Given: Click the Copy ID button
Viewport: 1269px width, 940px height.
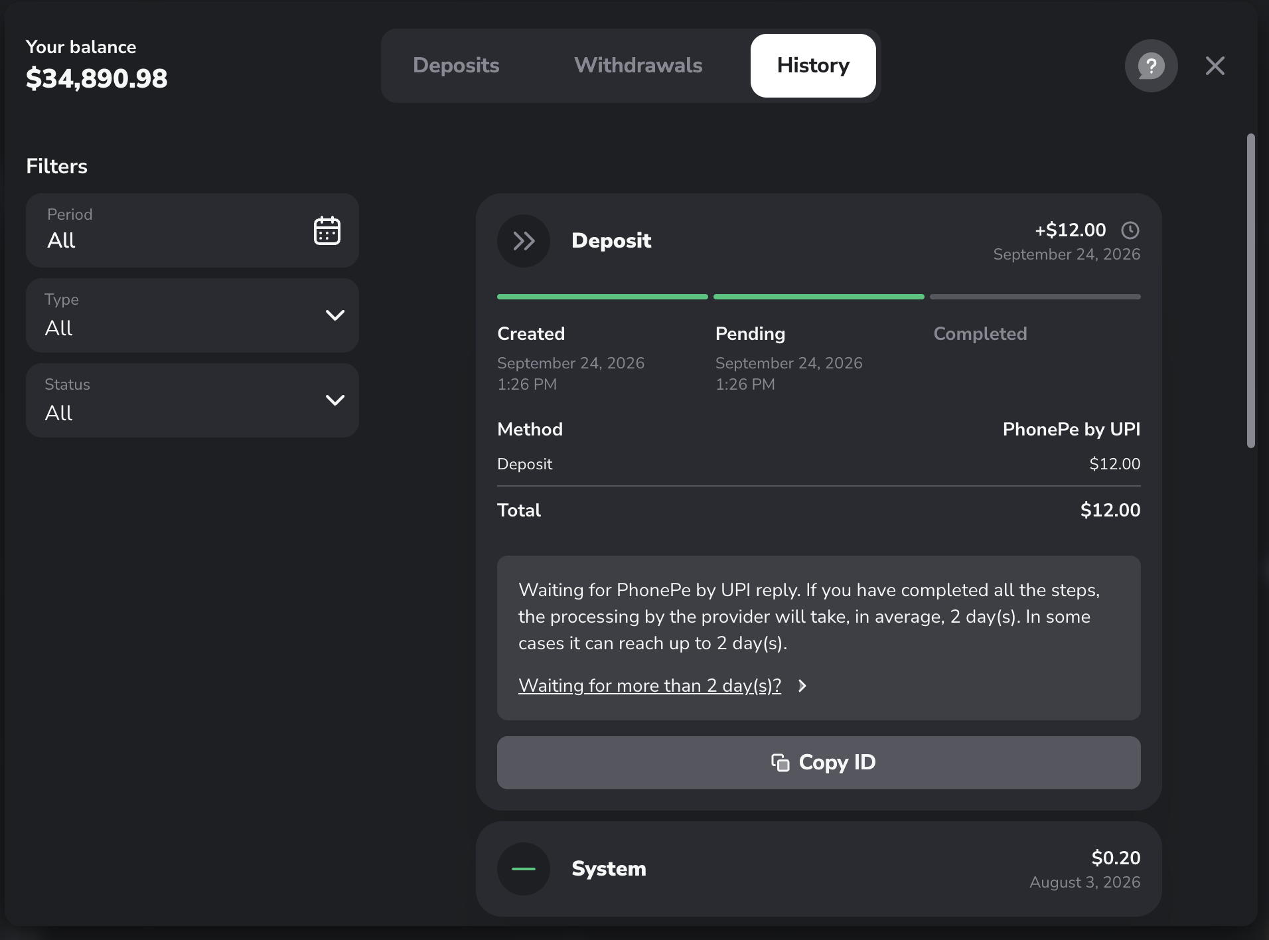Looking at the screenshot, I should (x=819, y=763).
